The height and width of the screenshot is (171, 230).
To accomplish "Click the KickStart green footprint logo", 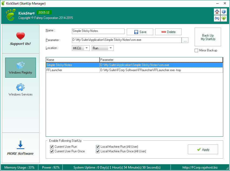I will tap(11, 15).
